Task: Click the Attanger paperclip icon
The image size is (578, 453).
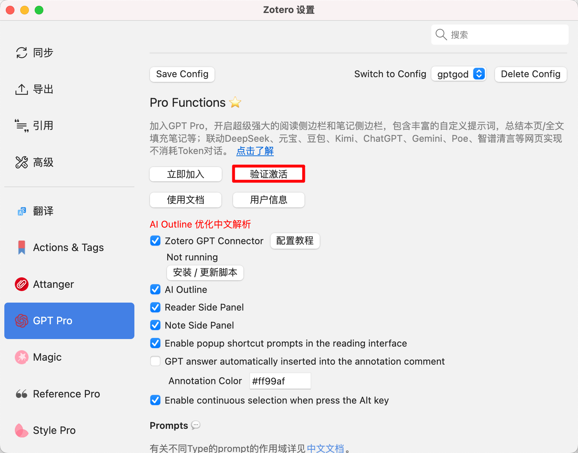Action: tap(22, 284)
